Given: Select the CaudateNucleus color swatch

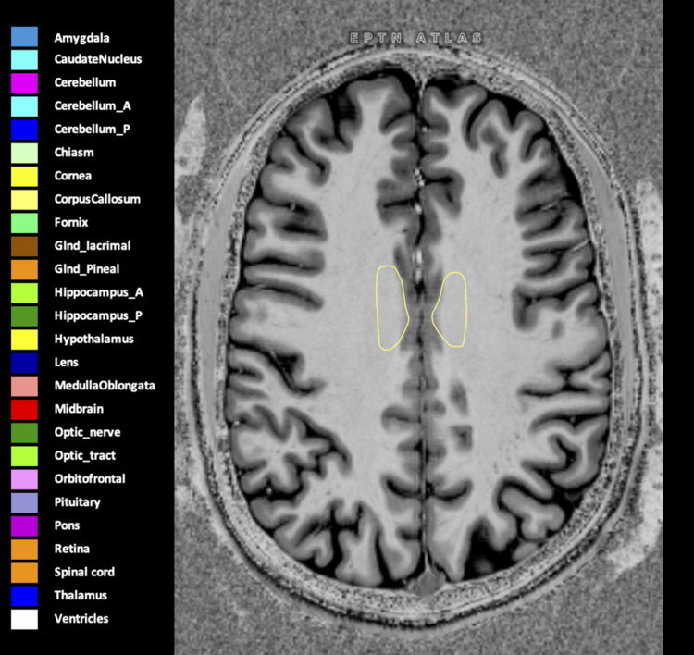Looking at the screenshot, I should tap(24, 60).
